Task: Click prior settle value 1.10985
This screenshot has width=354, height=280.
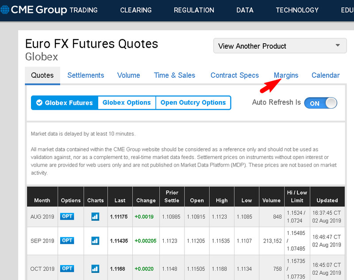Action: point(171,217)
